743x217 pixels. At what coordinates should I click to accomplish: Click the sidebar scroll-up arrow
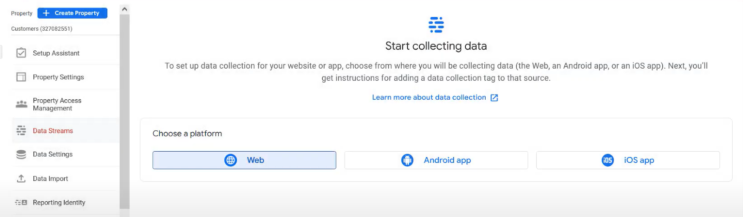(x=124, y=9)
